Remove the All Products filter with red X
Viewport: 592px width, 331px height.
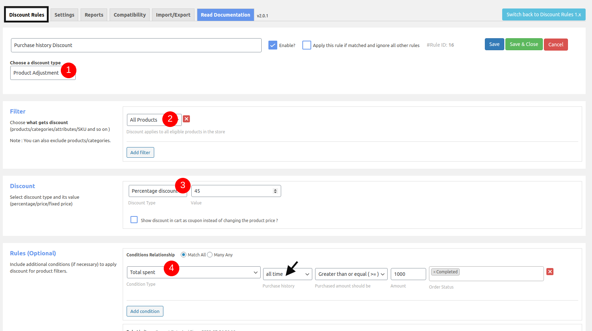click(x=186, y=119)
